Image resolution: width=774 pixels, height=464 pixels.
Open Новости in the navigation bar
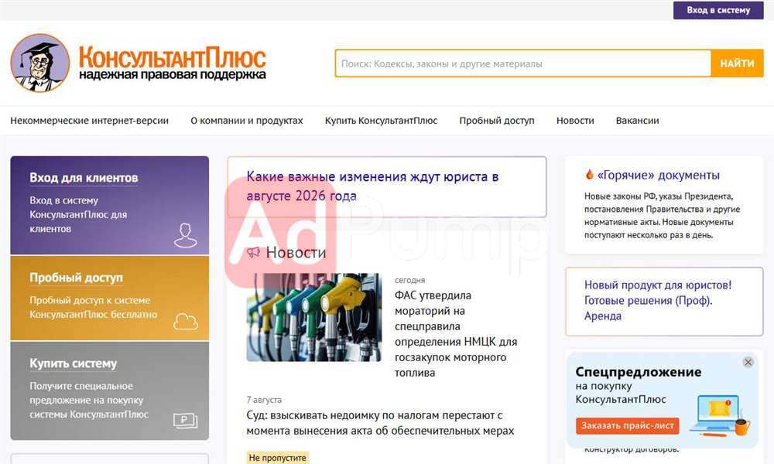click(575, 121)
